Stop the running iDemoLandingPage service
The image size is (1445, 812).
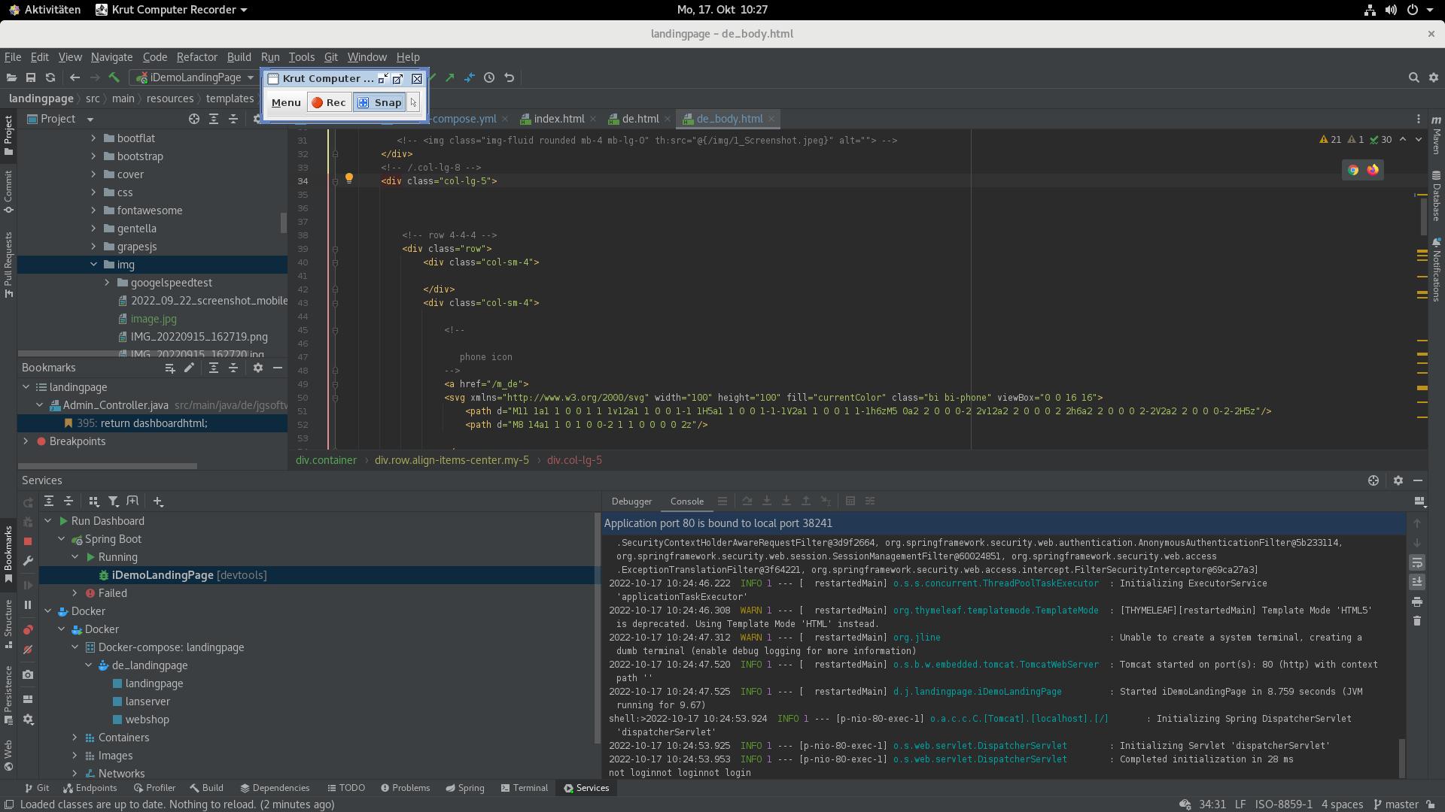click(28, 541)
